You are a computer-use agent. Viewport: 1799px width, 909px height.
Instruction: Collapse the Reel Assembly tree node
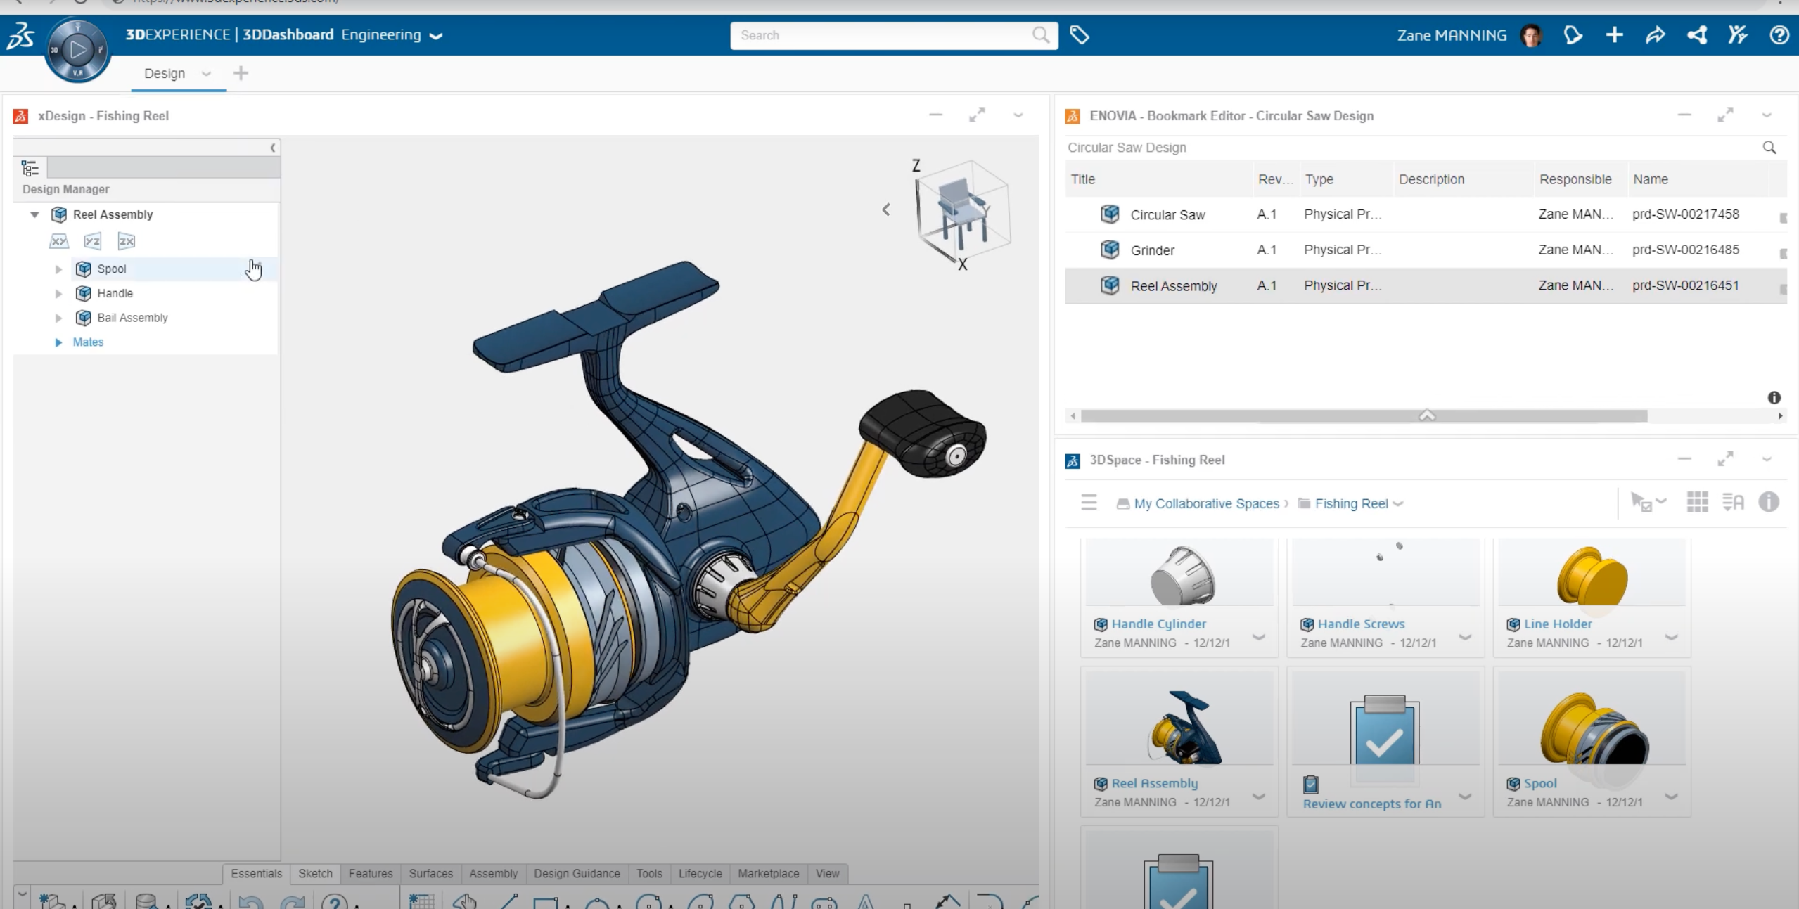(34, 214)
